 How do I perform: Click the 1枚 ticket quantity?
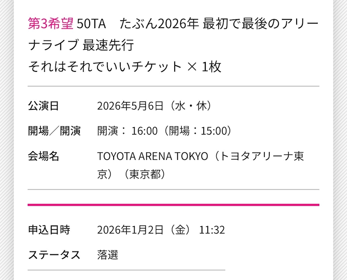[212, 66]
